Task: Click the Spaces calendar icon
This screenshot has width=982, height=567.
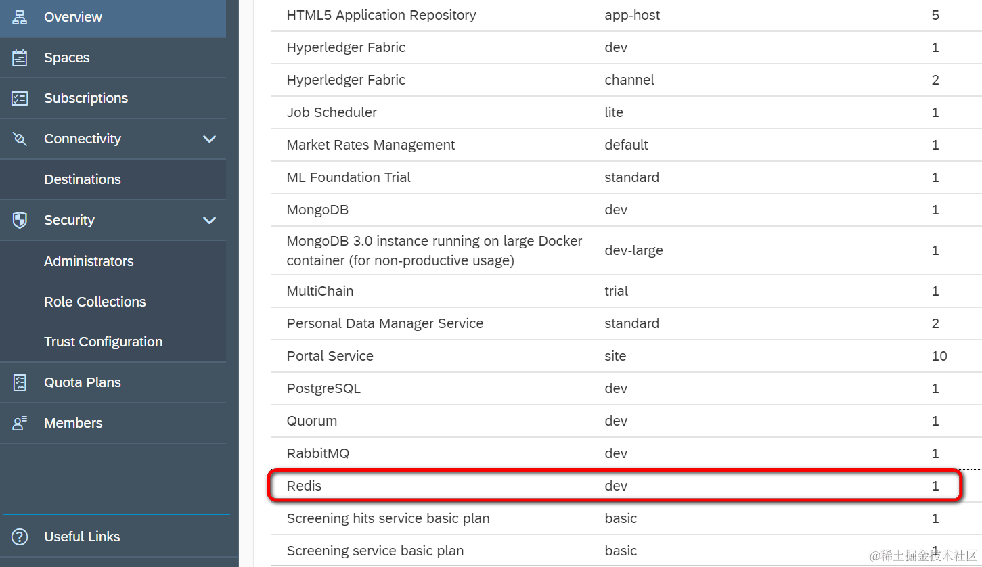Action: [x=20, y=58]
